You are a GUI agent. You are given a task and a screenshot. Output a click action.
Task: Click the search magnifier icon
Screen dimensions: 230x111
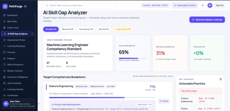point(47,5)
